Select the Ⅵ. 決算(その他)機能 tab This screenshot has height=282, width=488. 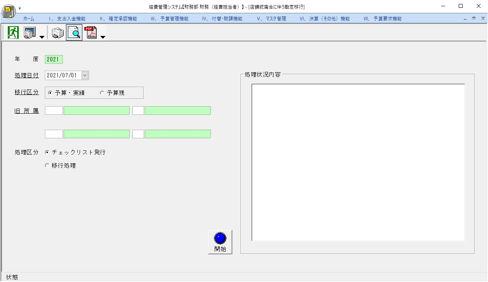tap(325, 19)
